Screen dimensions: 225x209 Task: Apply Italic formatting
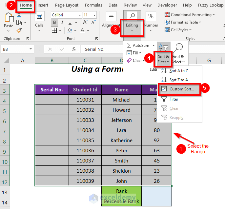(x=62, y=23)
